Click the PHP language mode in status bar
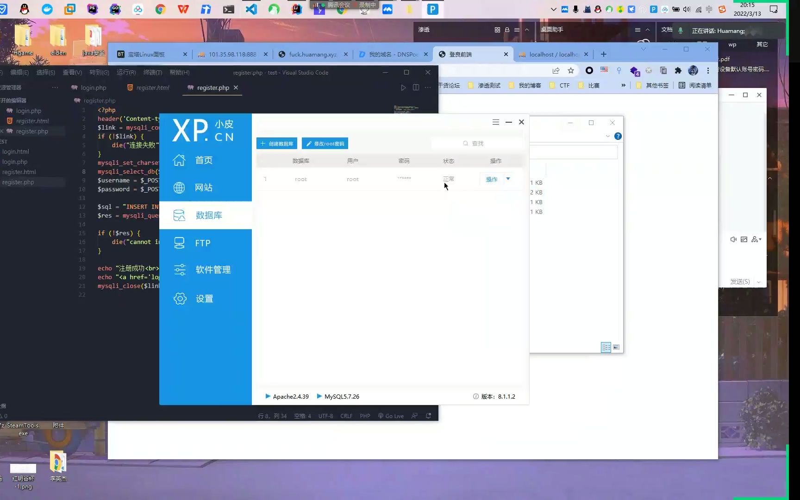Screen dimensions: 800x500 tap(365, 416)
